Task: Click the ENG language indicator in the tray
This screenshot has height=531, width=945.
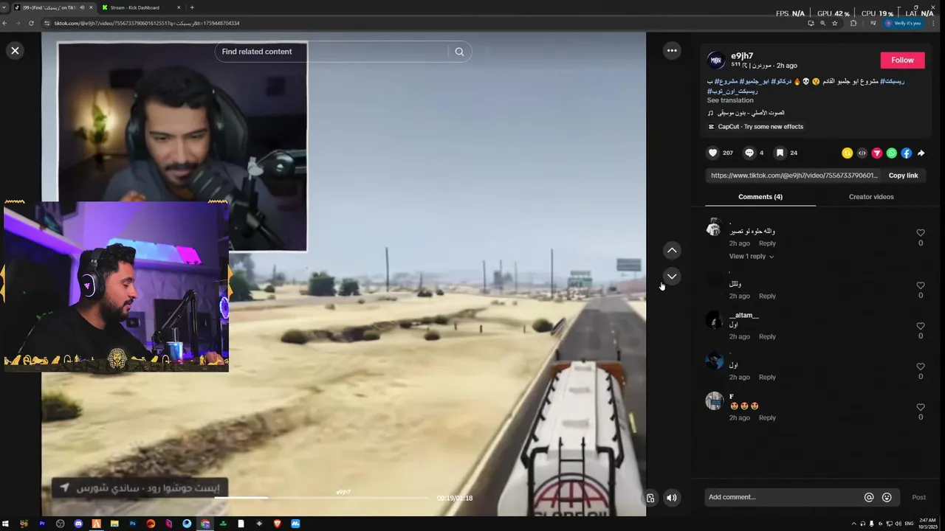Action: pyautogui.click(x=910, y=524)
